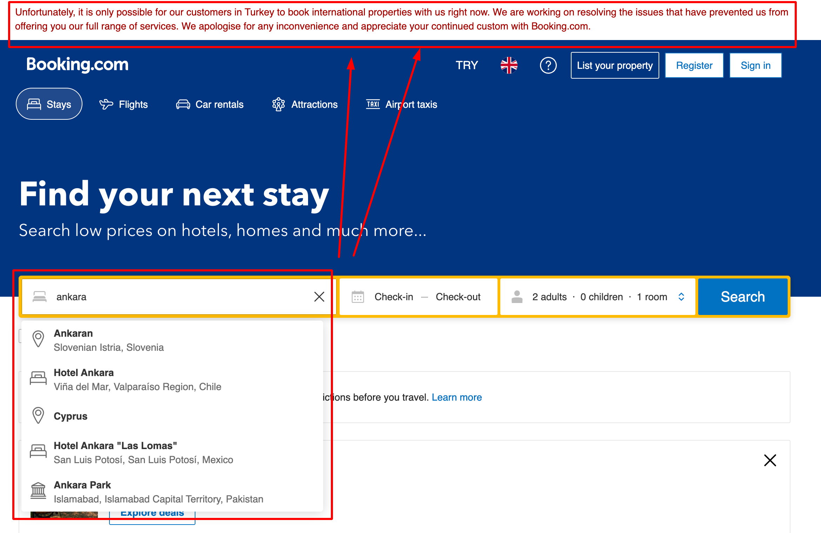Click the Sign in button
This screenshot has width=821, height=533.
point(755,65)
